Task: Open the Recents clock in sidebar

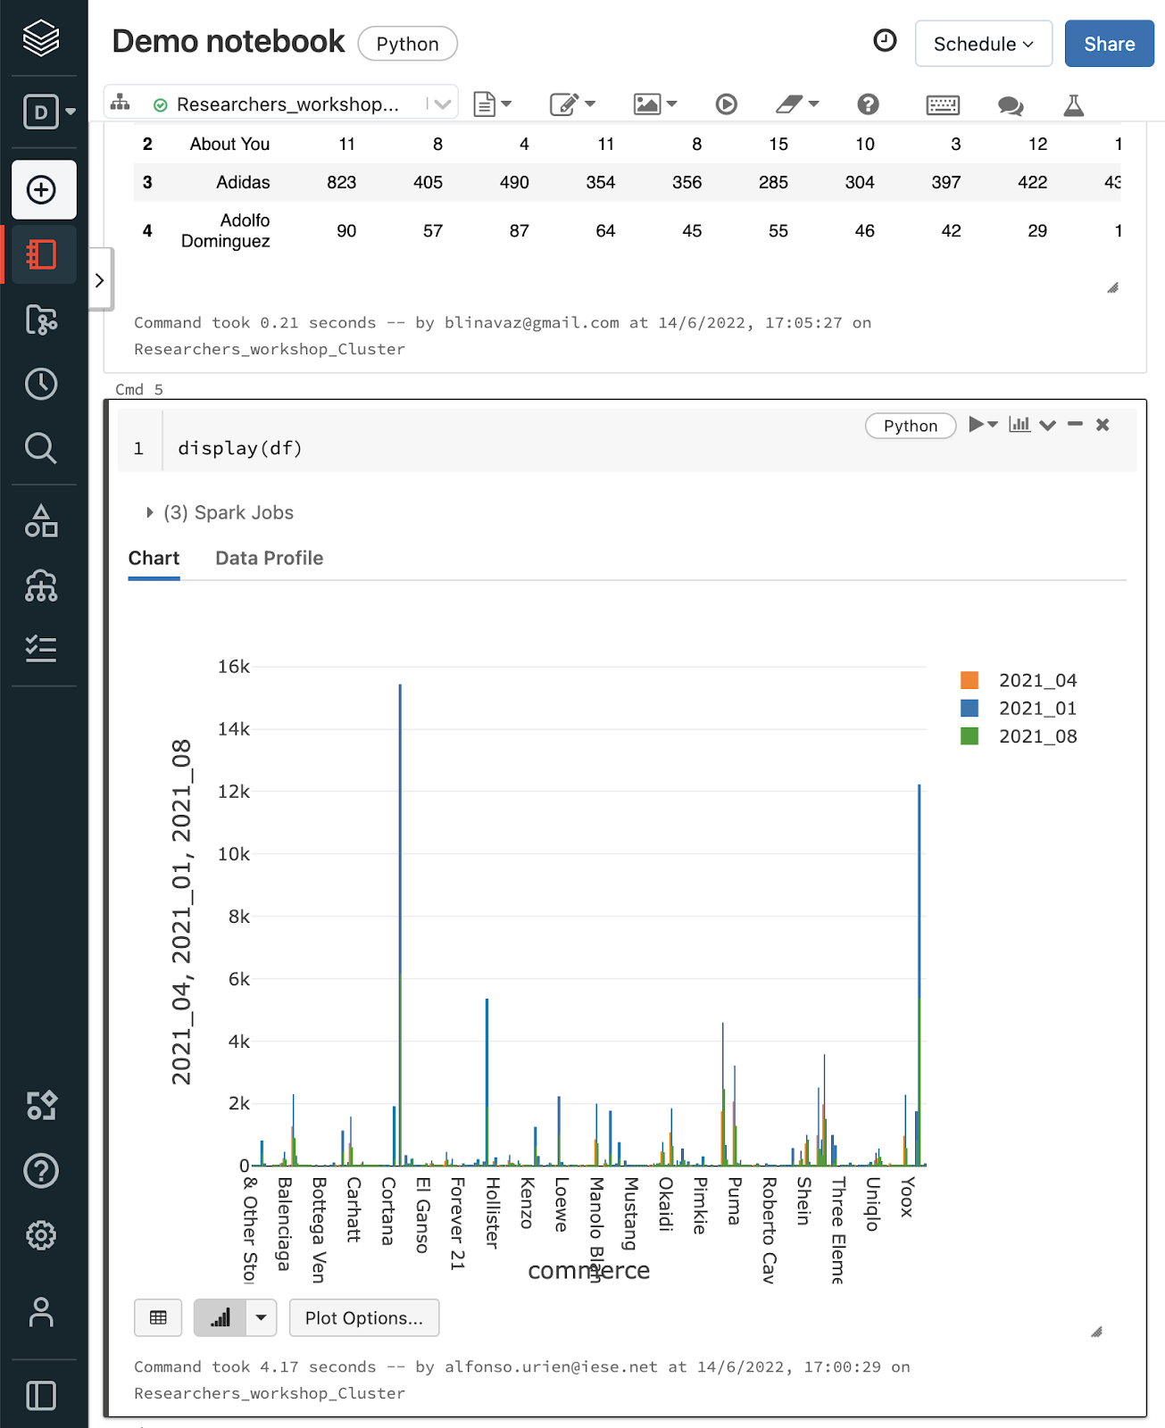Action: coord(41,384)
